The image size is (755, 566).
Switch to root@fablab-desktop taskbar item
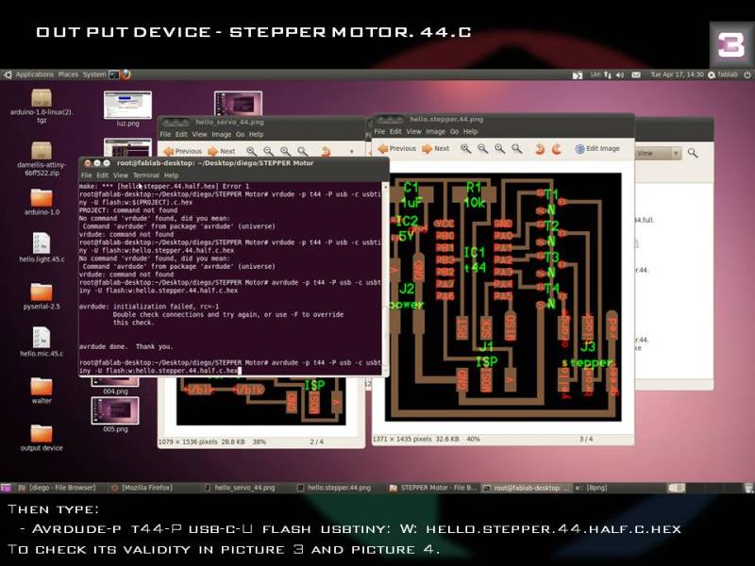(527, 488)
